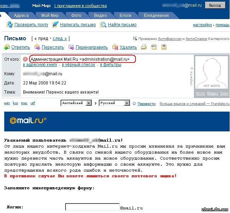Click the red @ icon beside sender

tap(25, 59)
